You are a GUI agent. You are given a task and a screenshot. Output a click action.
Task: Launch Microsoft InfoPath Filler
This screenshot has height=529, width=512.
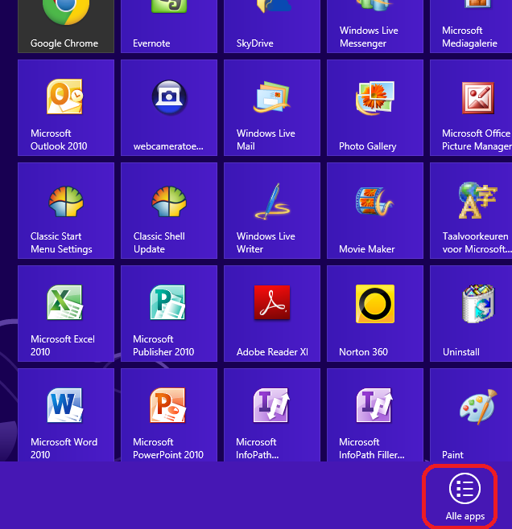pyautogui.click(x=375, y=415)
